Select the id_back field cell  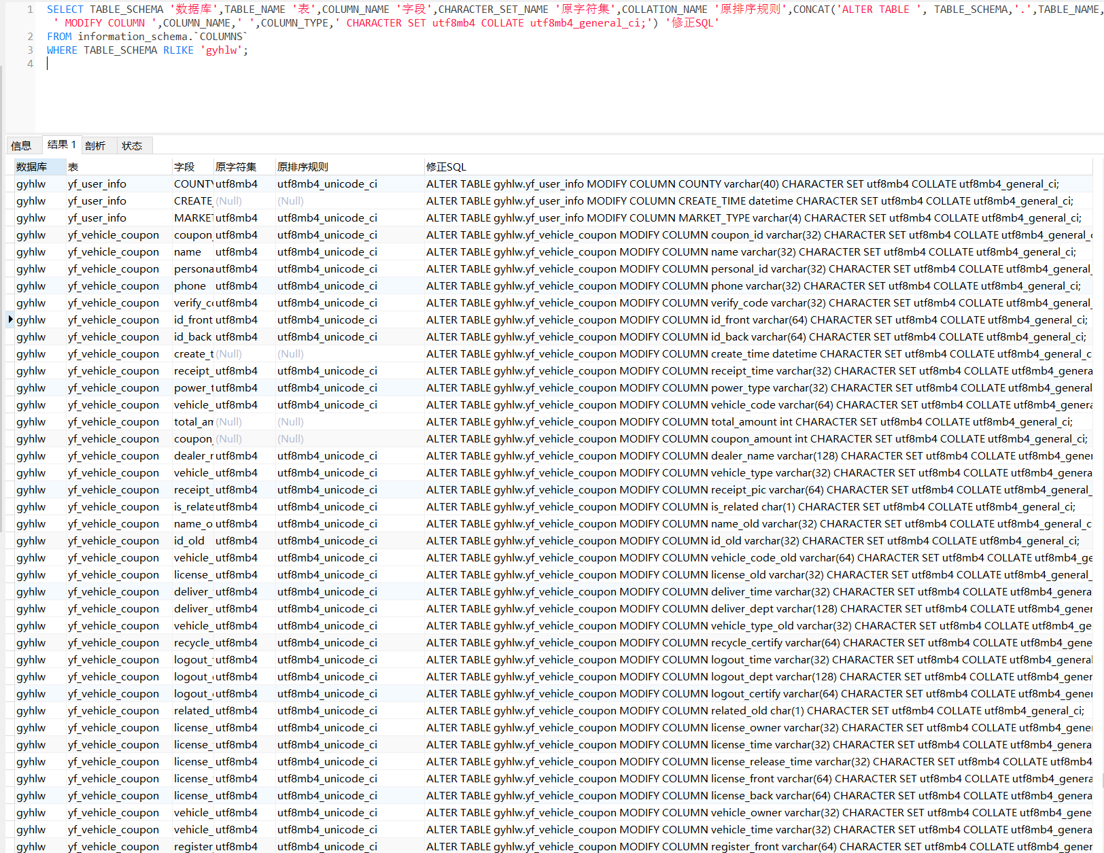(x=192, y=337)
